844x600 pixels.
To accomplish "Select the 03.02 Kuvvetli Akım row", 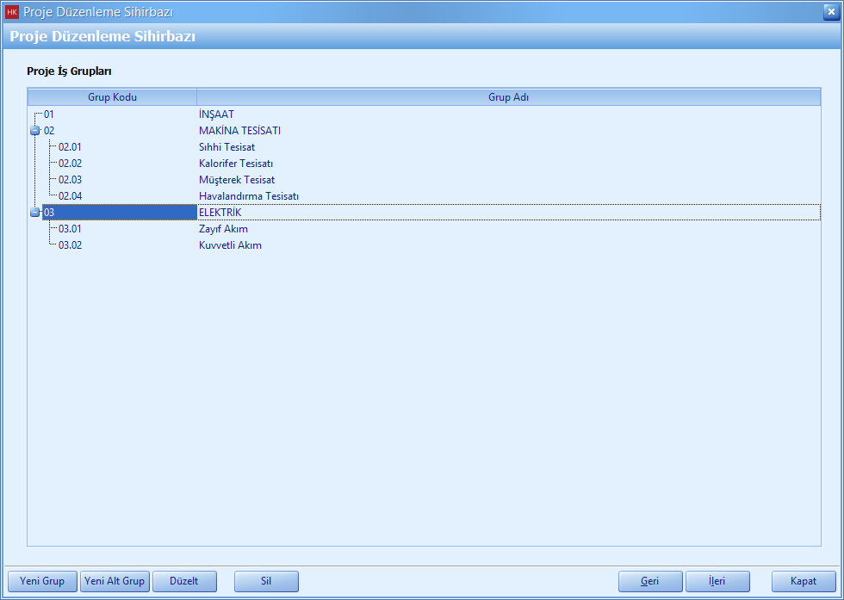I will [230, 245].
